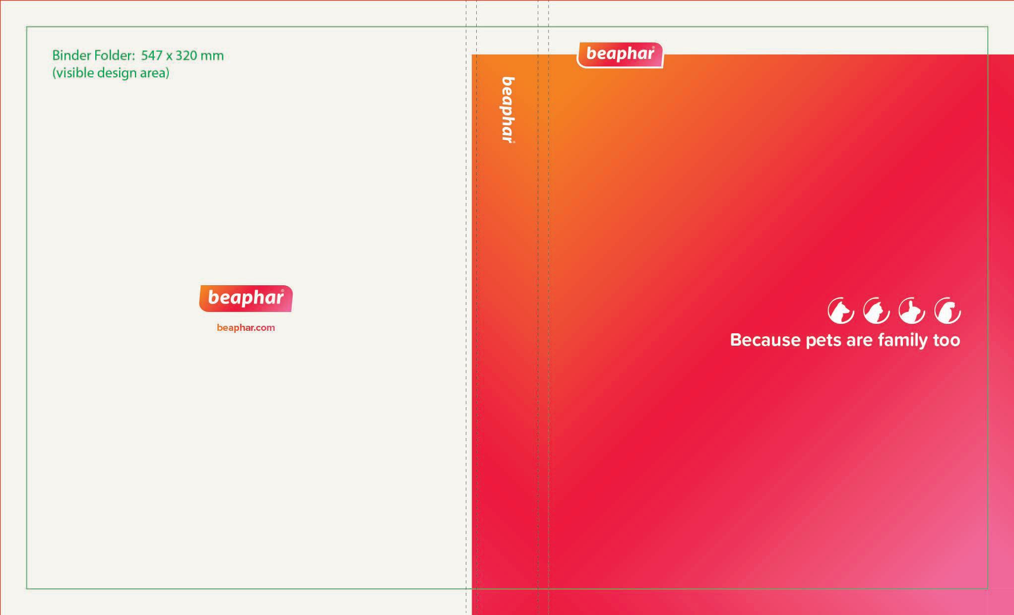Click the cat silhouette icon
The image size is (1014, 615).
coord(877,311)
